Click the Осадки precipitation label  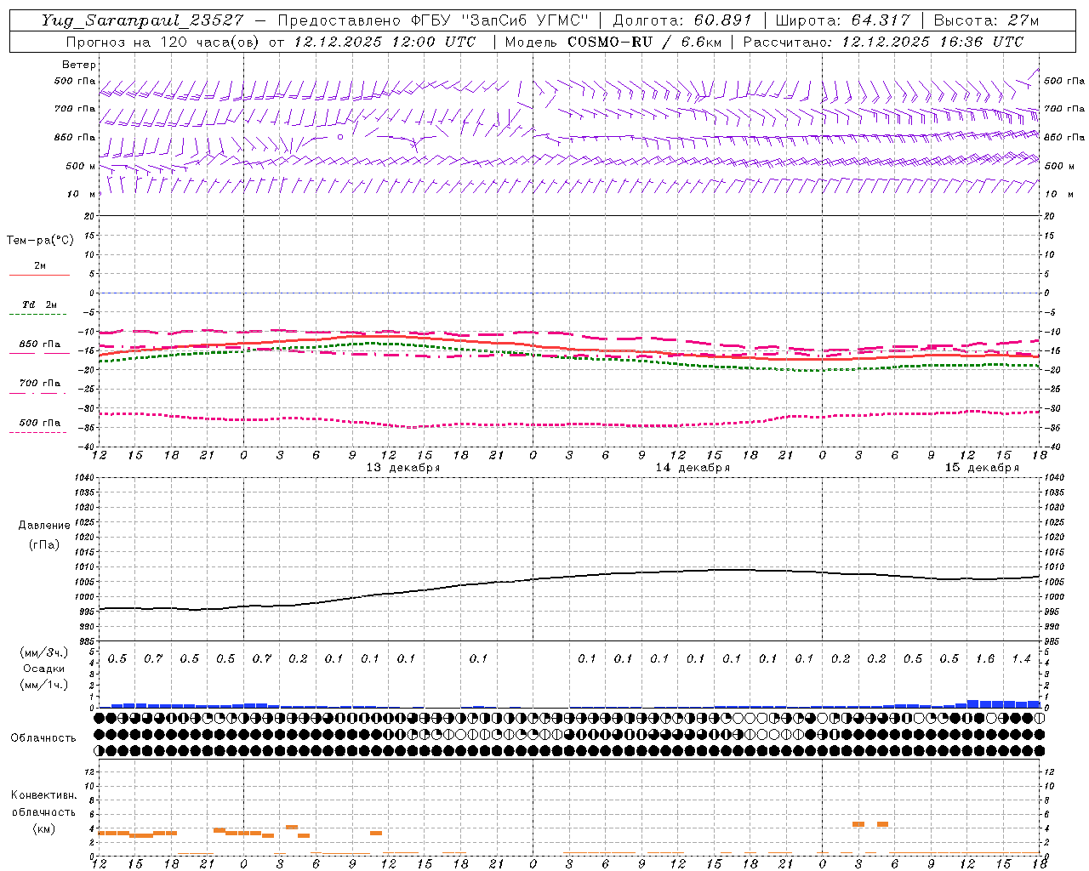[44, 669]
